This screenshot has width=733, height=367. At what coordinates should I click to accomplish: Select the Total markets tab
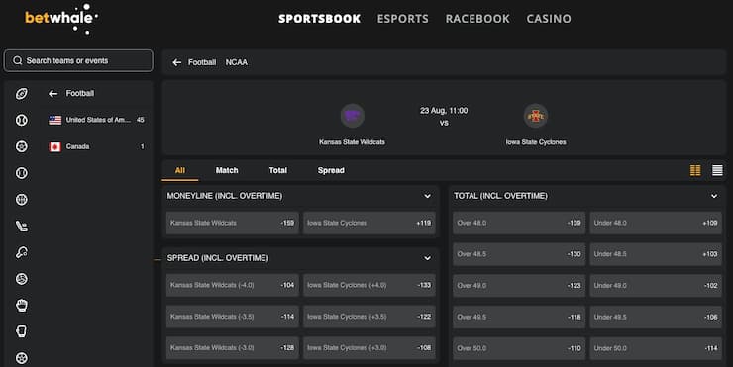pyautogui.click(x=277, y=170)
